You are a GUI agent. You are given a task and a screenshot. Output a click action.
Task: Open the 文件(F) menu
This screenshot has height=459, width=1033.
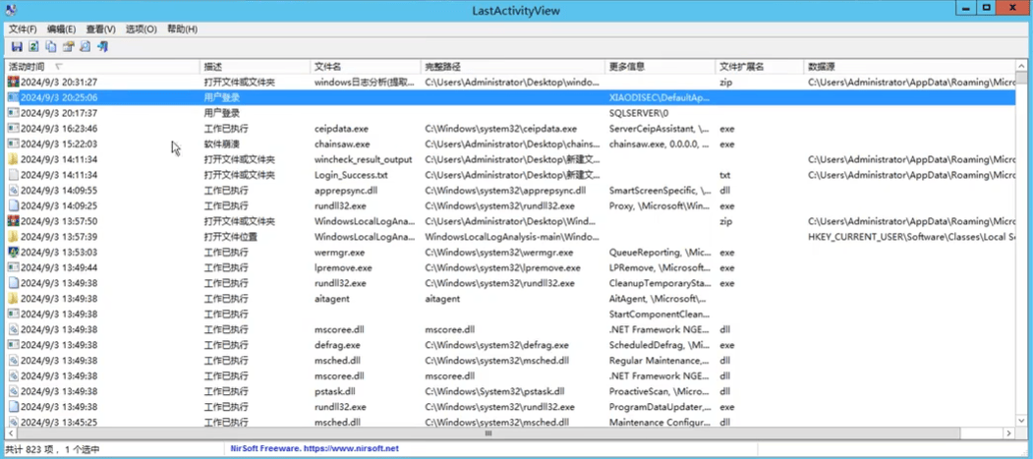coord(23,29)
